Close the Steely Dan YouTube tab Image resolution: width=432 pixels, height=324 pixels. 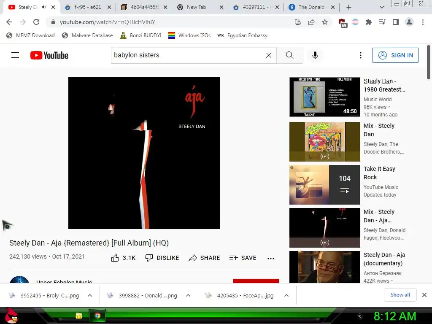[53, 7]
